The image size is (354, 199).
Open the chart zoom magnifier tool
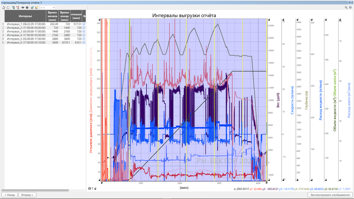coord(346,7)
